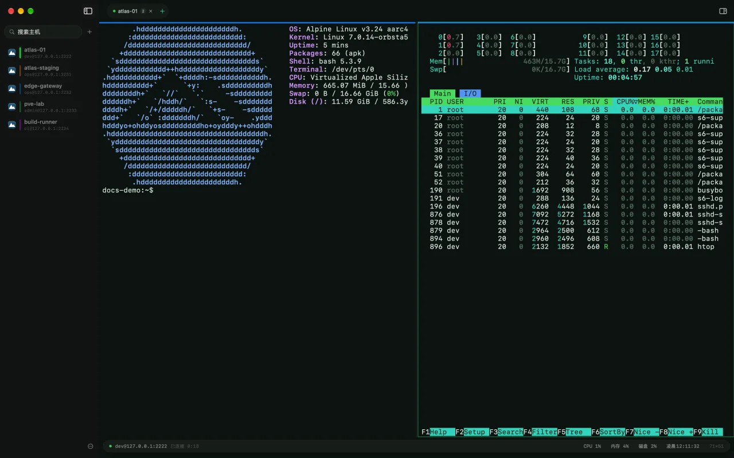Click F5 Tree in htop footer
The image size is (734, 458).
(x=574, y=432)
